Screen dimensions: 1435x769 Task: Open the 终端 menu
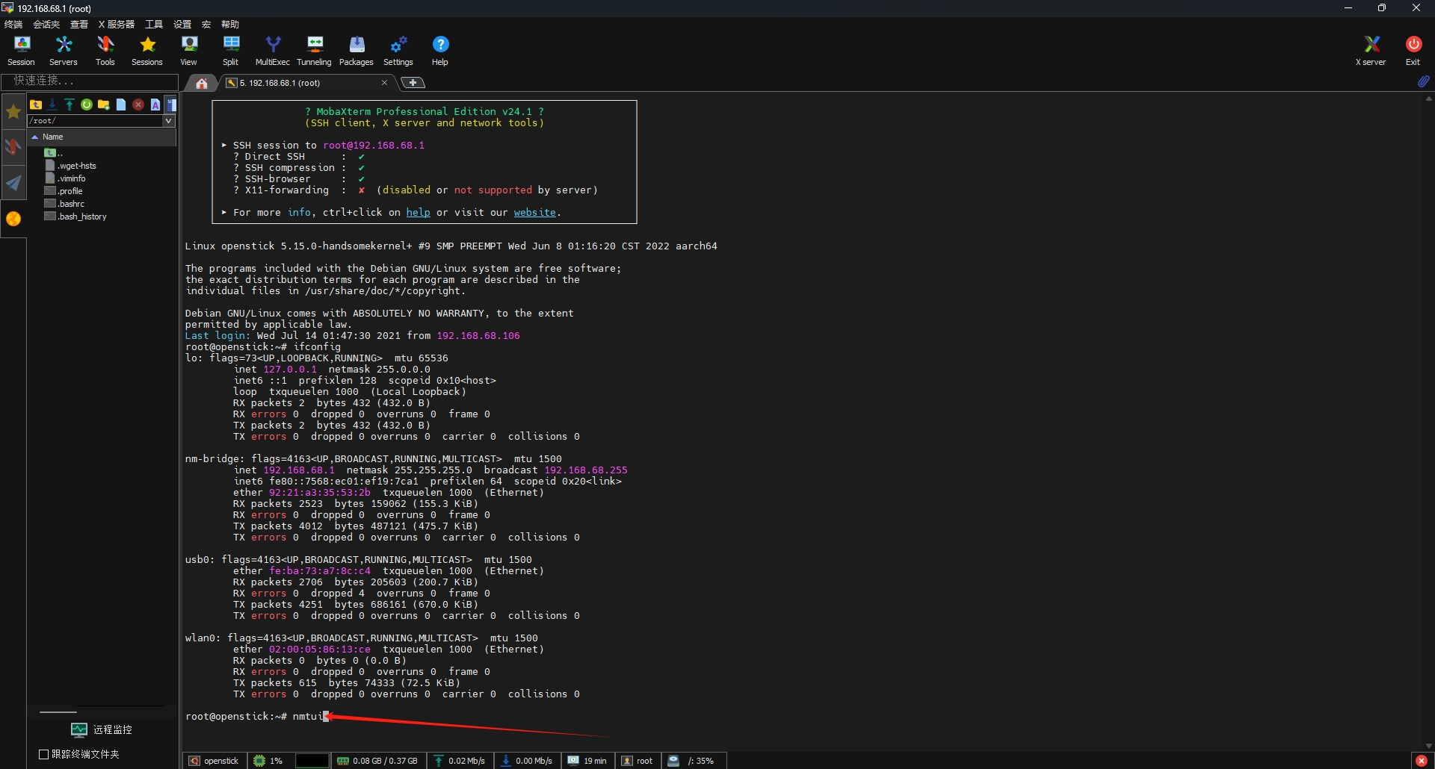[13, 25]
